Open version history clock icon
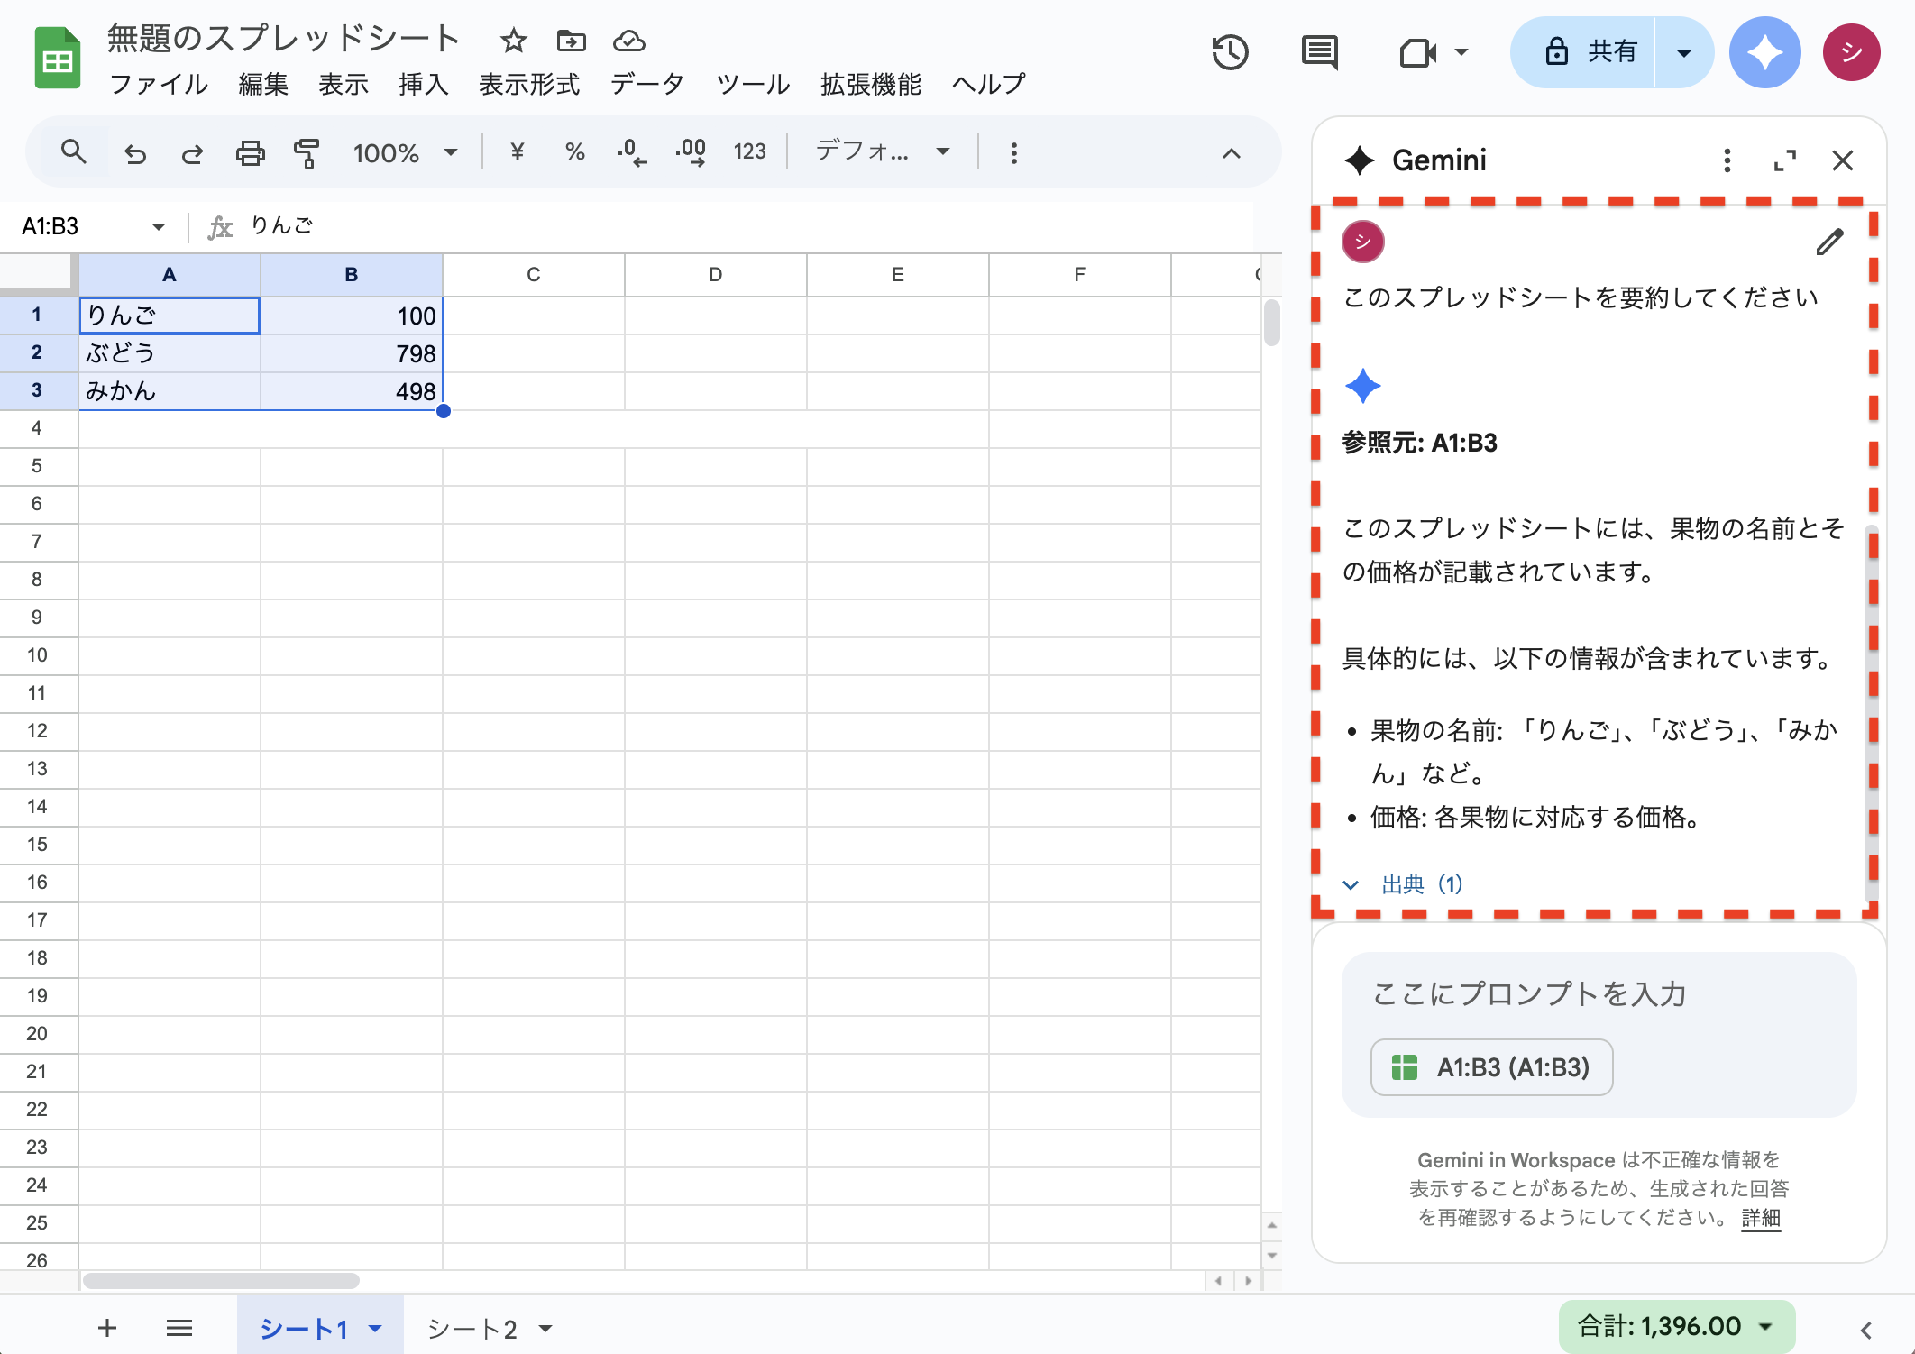 pos(1230,52)
